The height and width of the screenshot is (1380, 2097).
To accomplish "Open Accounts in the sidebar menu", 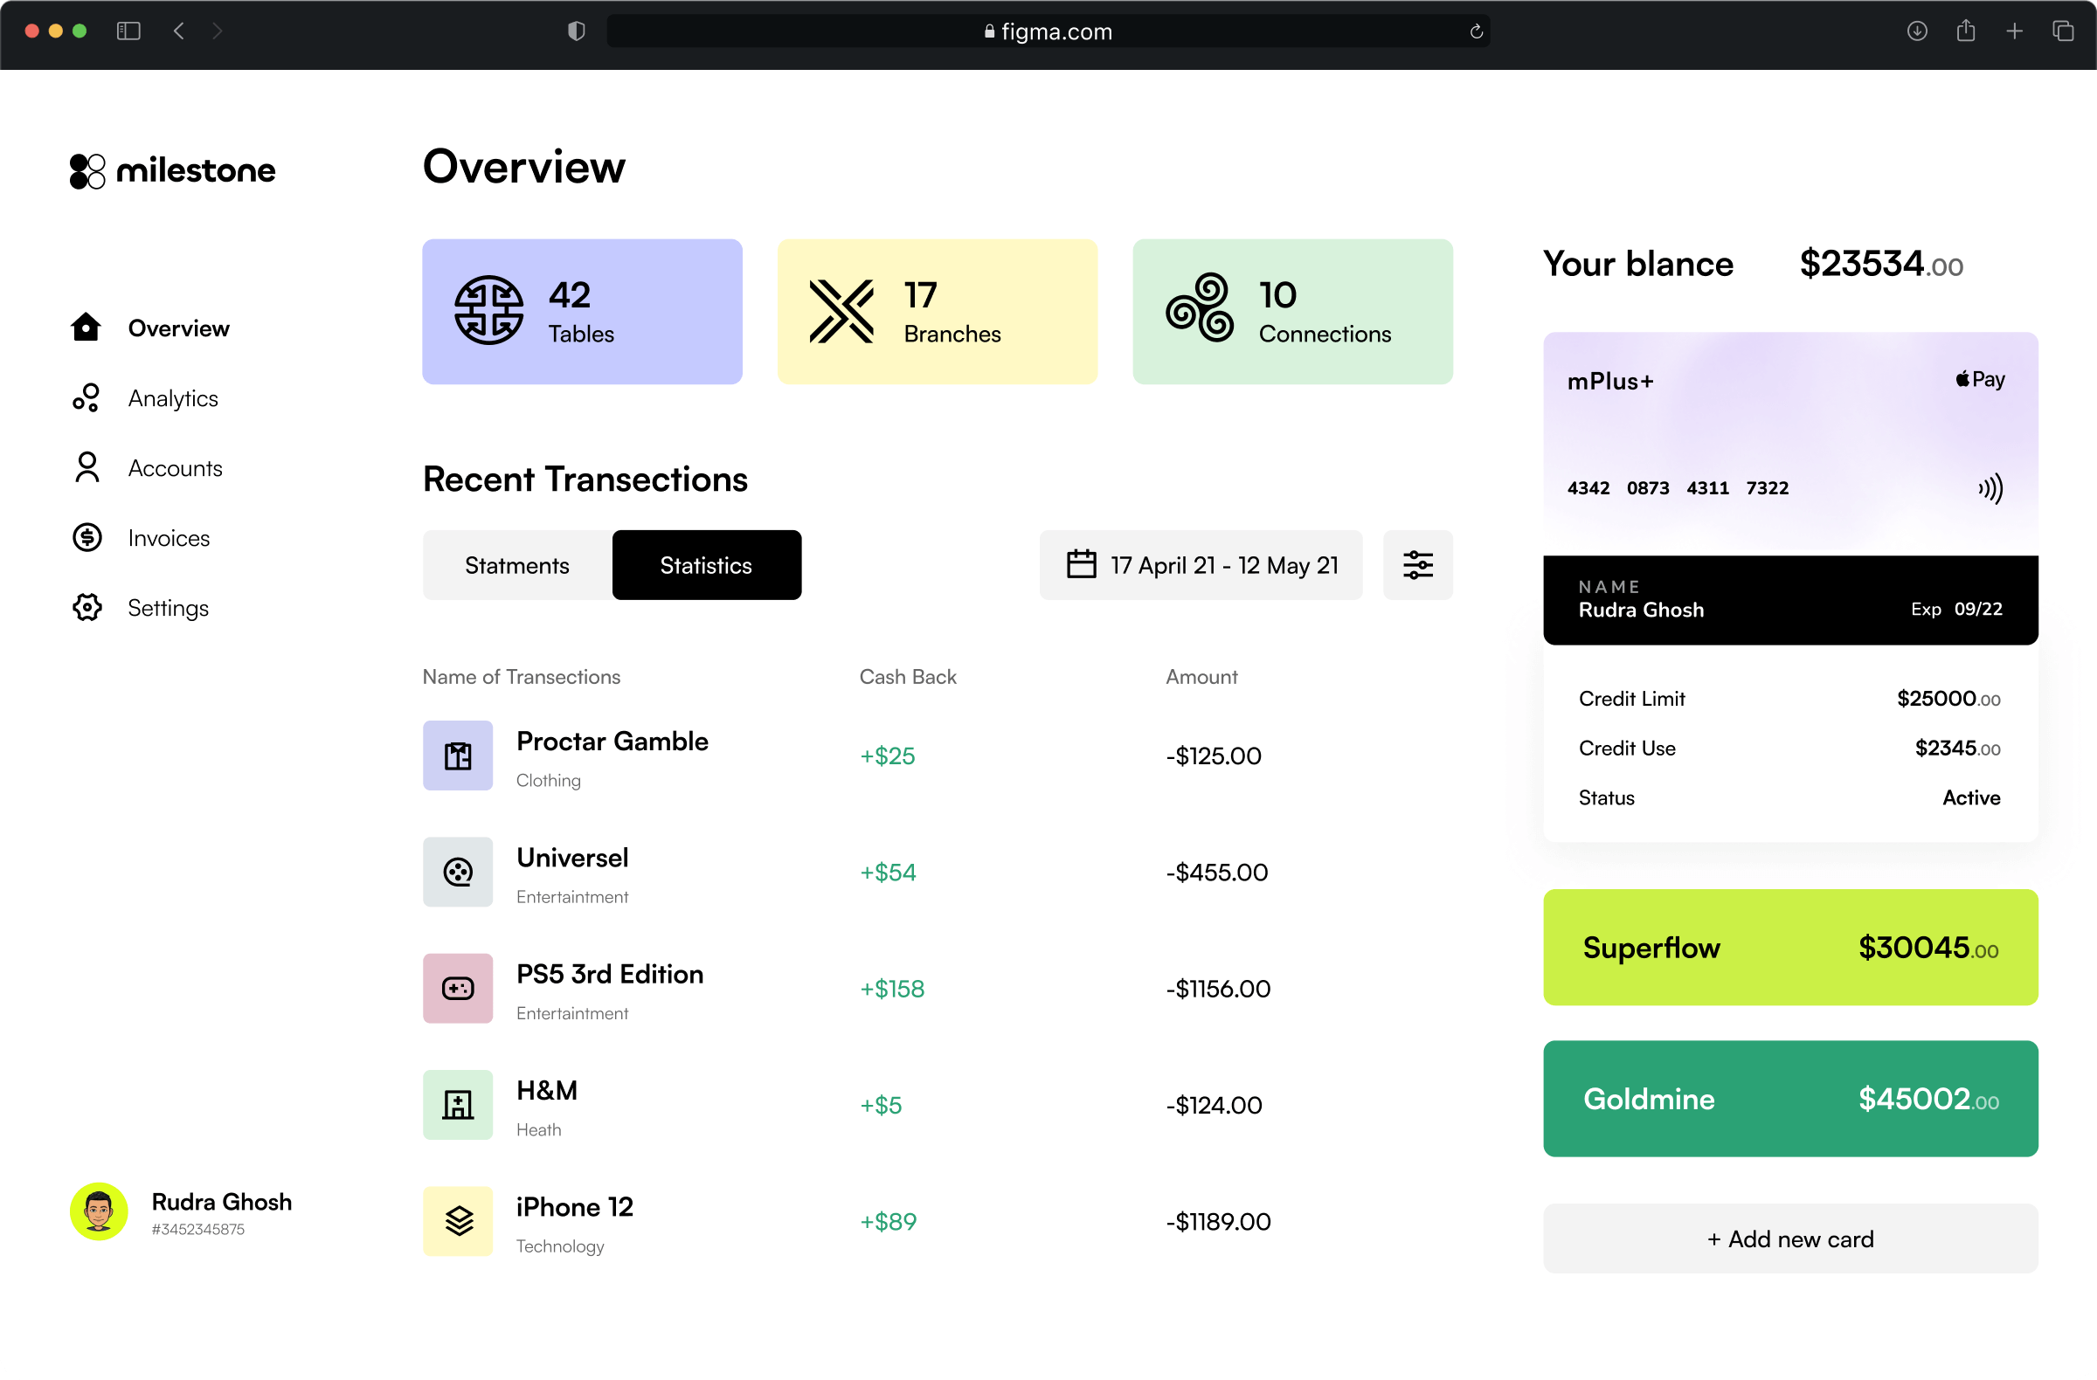I will pos(175,468).
